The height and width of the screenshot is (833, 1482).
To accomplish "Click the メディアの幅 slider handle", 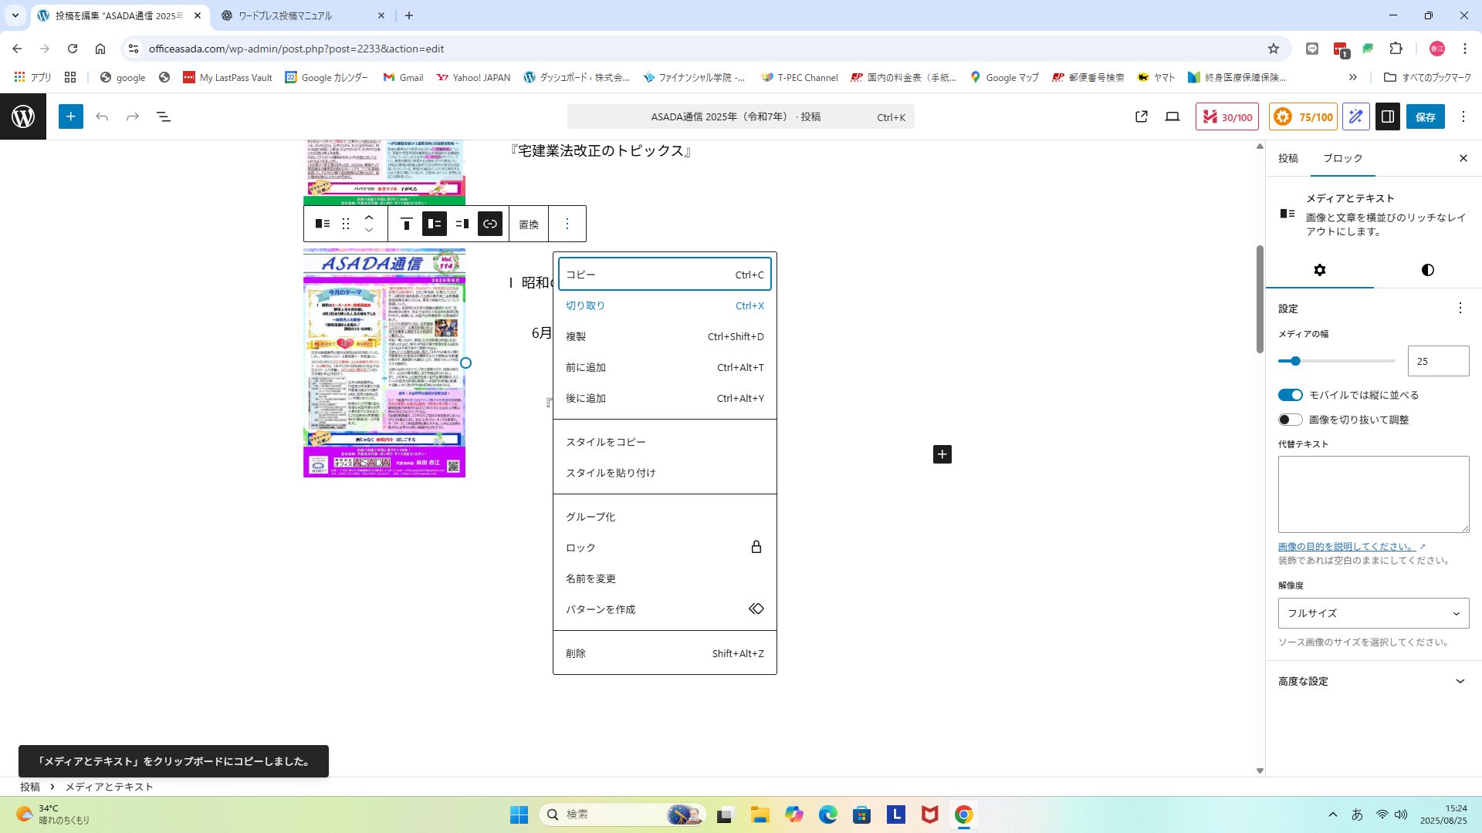I will click(1295, 361).
